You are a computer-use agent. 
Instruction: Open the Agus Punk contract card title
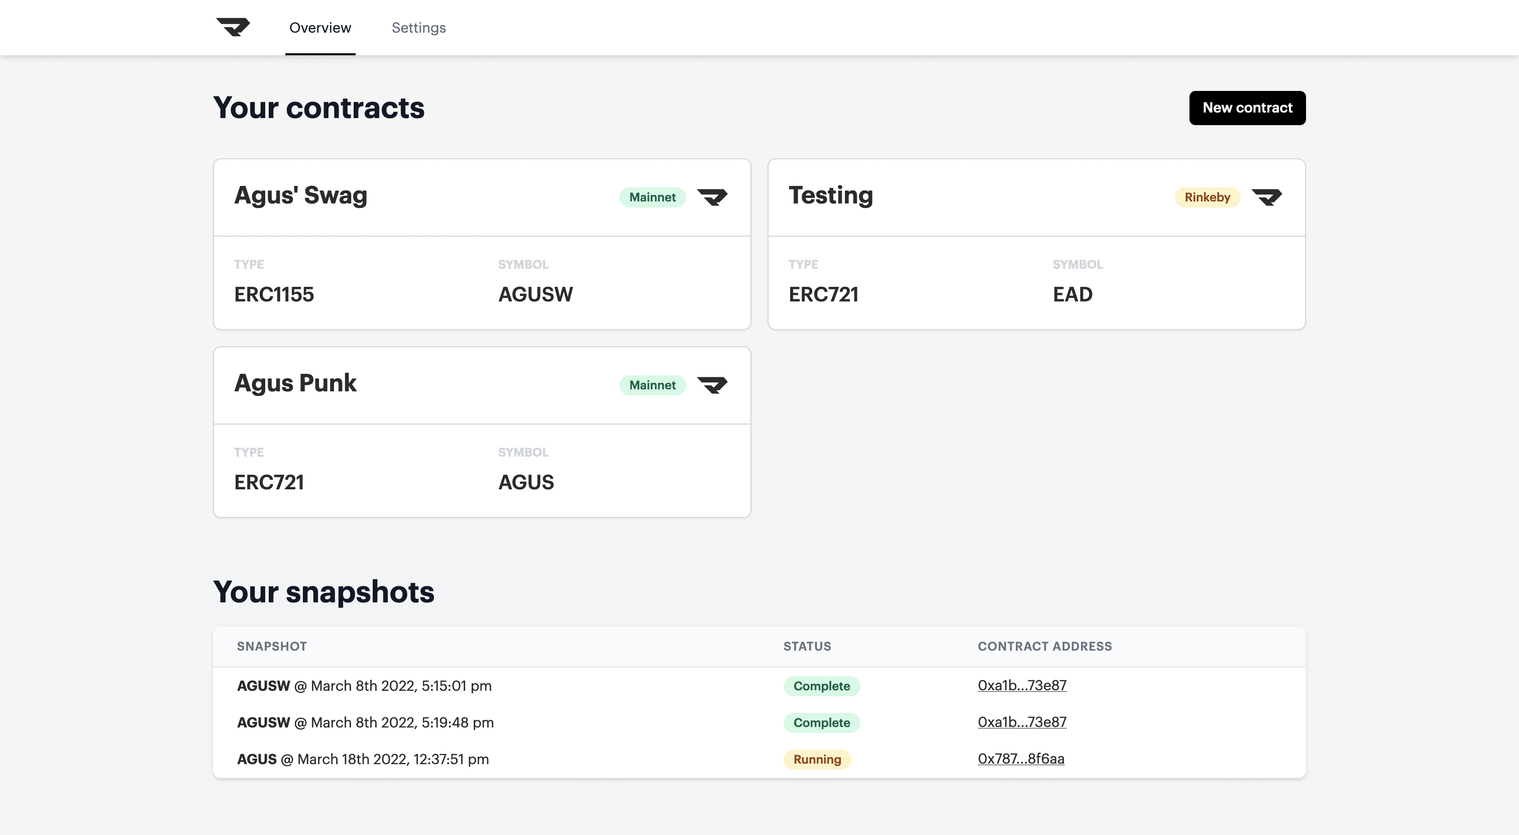[295, 383]
